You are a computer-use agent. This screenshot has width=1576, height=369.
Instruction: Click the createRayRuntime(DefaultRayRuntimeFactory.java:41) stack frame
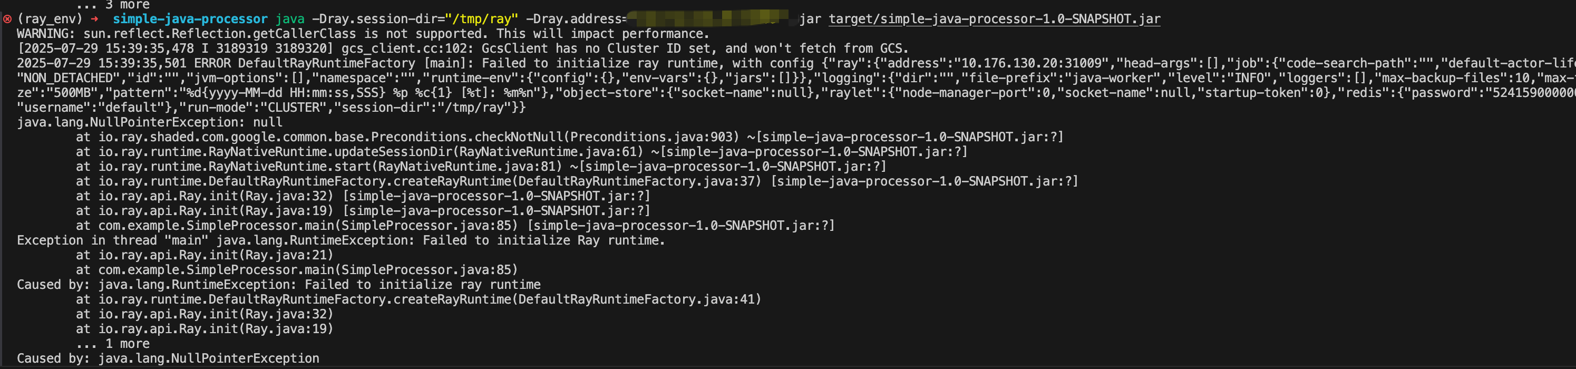pyautogui.click(x=419, y=299)
